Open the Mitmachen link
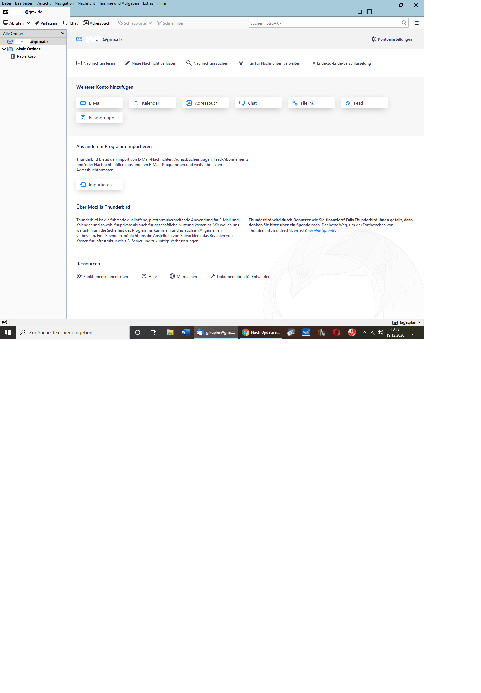 tap(183, 276)
